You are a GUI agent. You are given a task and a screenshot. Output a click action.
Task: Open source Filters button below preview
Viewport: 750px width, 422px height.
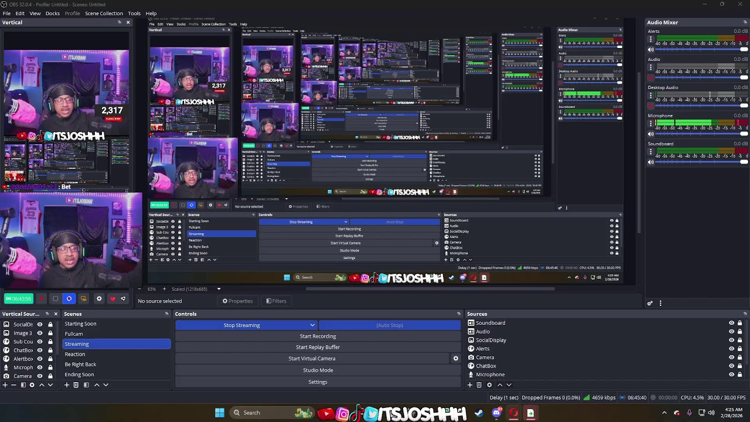click(x=276, y=301)
